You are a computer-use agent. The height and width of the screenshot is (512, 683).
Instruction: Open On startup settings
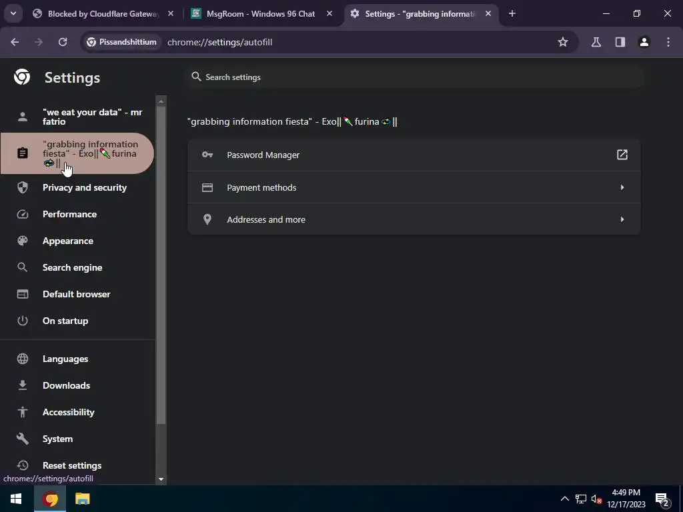(x=77, y=321)
